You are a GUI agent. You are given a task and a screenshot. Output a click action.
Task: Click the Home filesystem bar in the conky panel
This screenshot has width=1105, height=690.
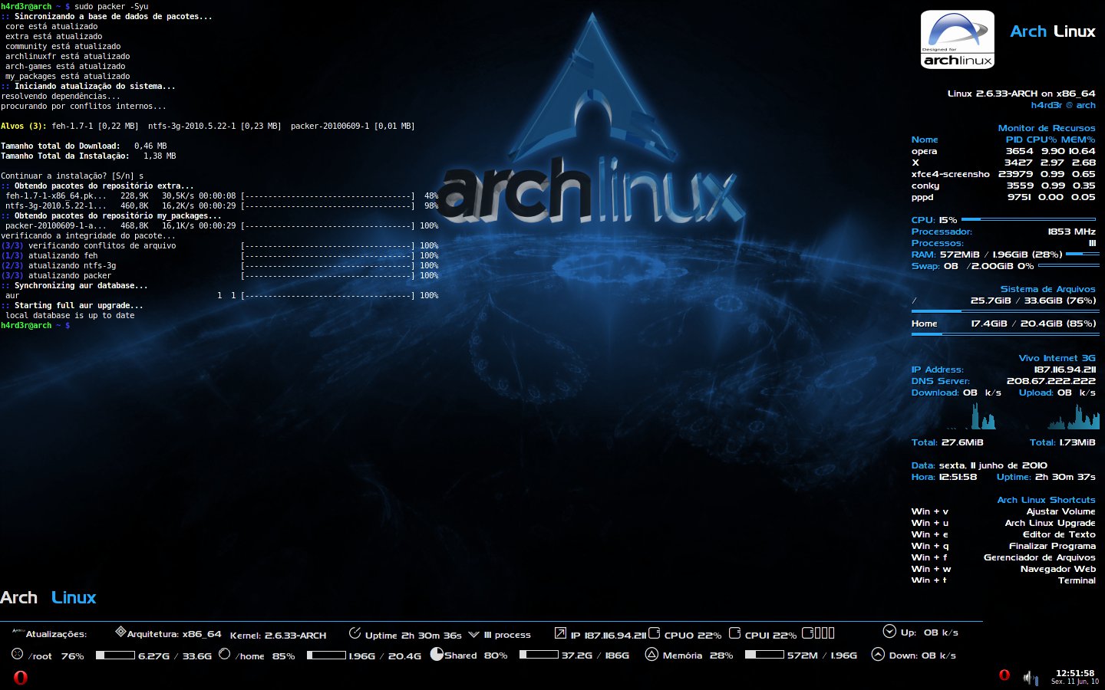click(x=1005, y=333)
